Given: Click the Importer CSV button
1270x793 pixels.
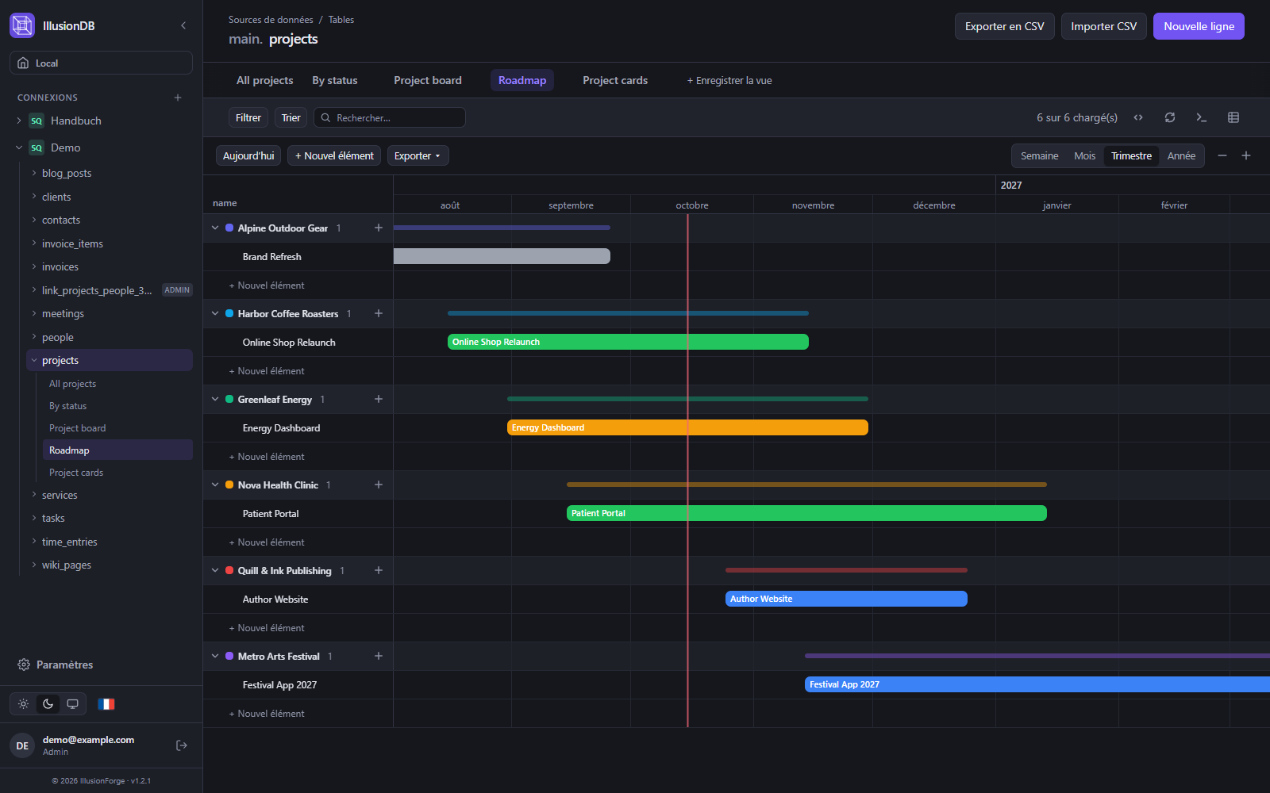Looking at the screenshot, I should tap(1104, 26).
